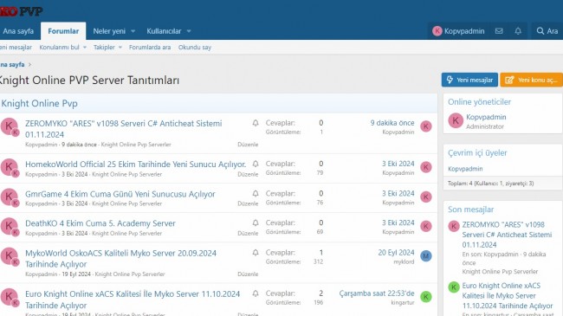Open the inbox envelope icon
Image resolution: width=563 pixels, height=316 pixels.
499,31
